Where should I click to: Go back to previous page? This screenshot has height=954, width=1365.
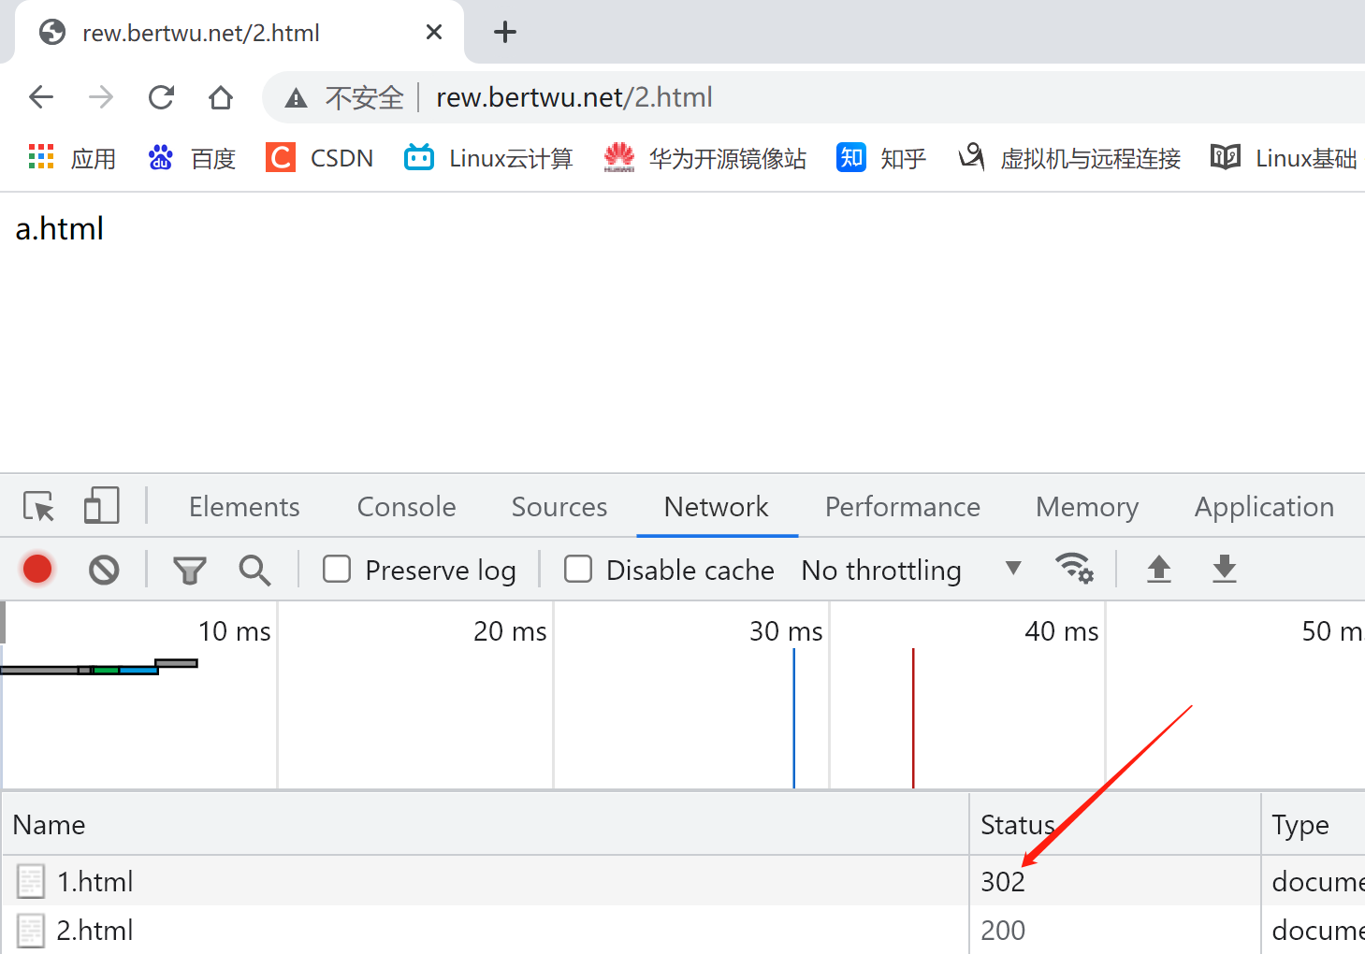click(x=41, y=97)
